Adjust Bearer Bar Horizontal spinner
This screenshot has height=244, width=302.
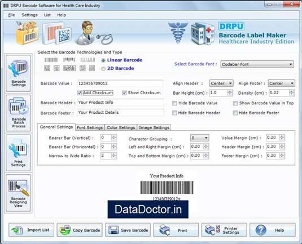[x=114, y=147]
